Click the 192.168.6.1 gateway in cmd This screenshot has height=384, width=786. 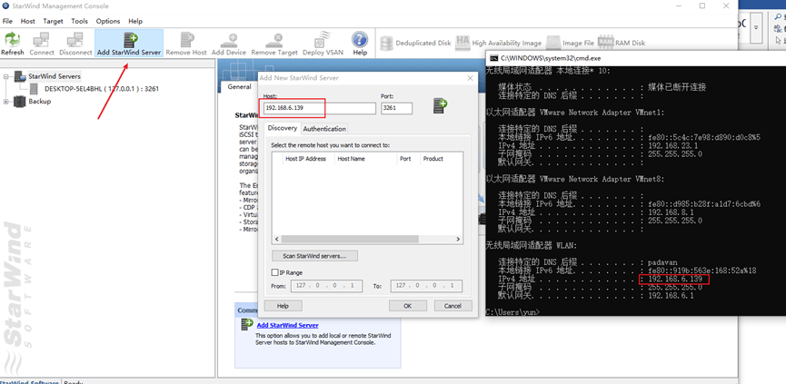pos(671,295)
